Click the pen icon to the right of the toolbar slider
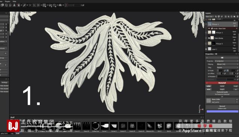 pyautogui.click(x=83, y=5)
